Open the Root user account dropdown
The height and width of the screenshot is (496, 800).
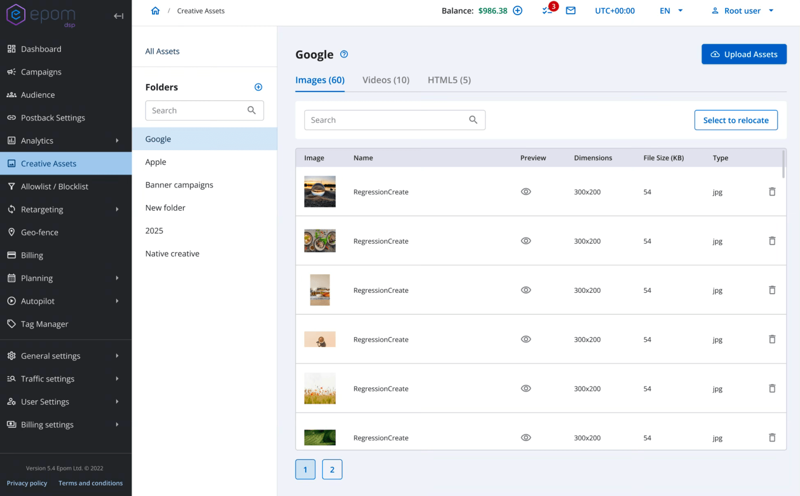742,11
